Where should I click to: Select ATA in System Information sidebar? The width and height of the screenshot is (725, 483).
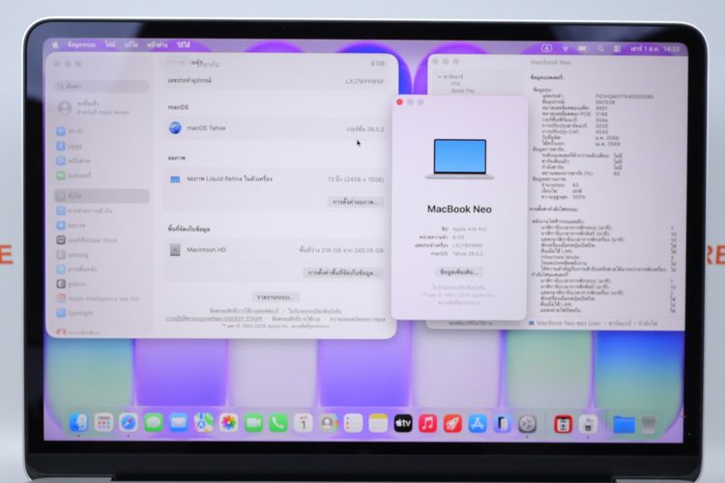tap(455, 84)
